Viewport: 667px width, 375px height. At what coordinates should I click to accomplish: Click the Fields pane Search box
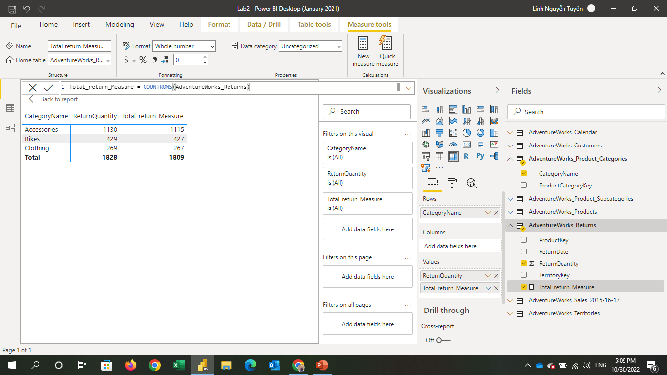pos(586,112)
